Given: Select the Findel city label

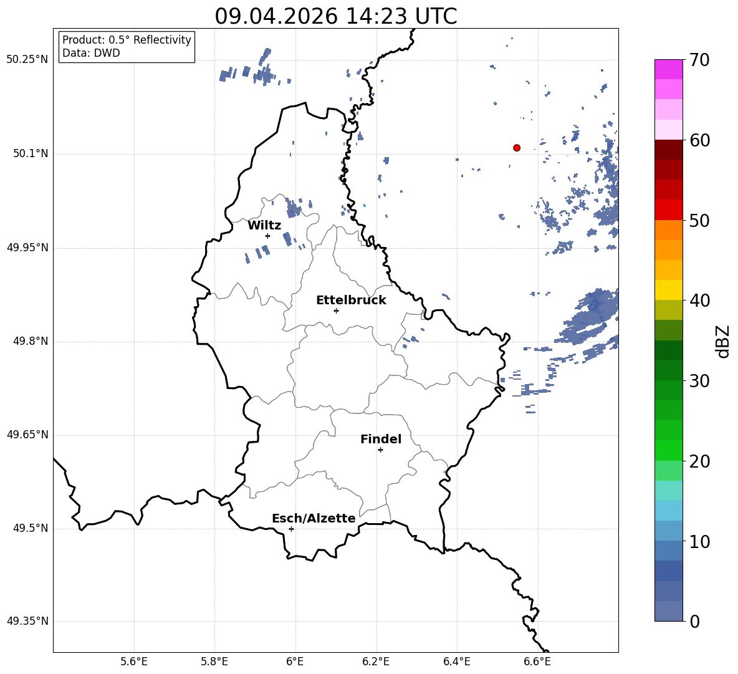Looking at the screenshot, I should [381, 439].
